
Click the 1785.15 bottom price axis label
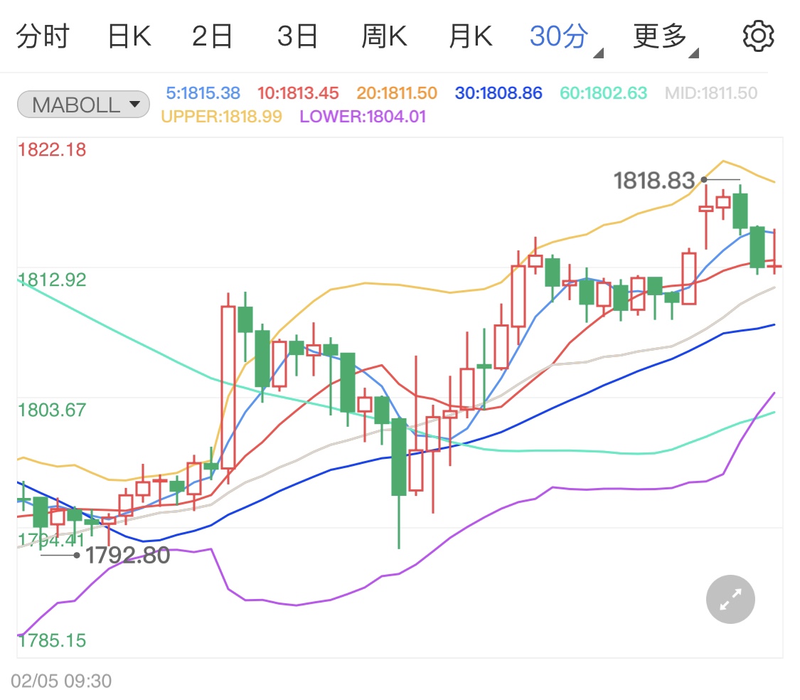52,640
